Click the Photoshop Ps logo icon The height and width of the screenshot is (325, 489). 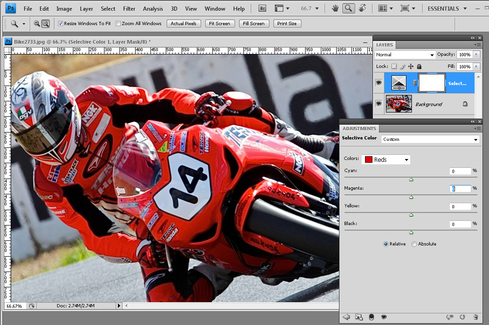point(11,8)
